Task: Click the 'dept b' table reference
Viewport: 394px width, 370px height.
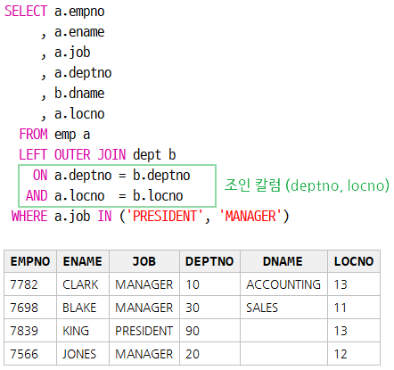Action: point(154,155)
